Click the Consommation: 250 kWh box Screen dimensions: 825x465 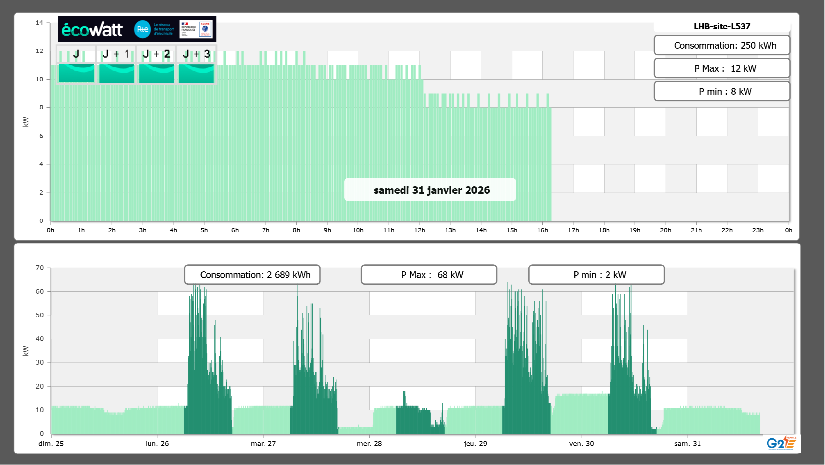(x=722, y=45)
